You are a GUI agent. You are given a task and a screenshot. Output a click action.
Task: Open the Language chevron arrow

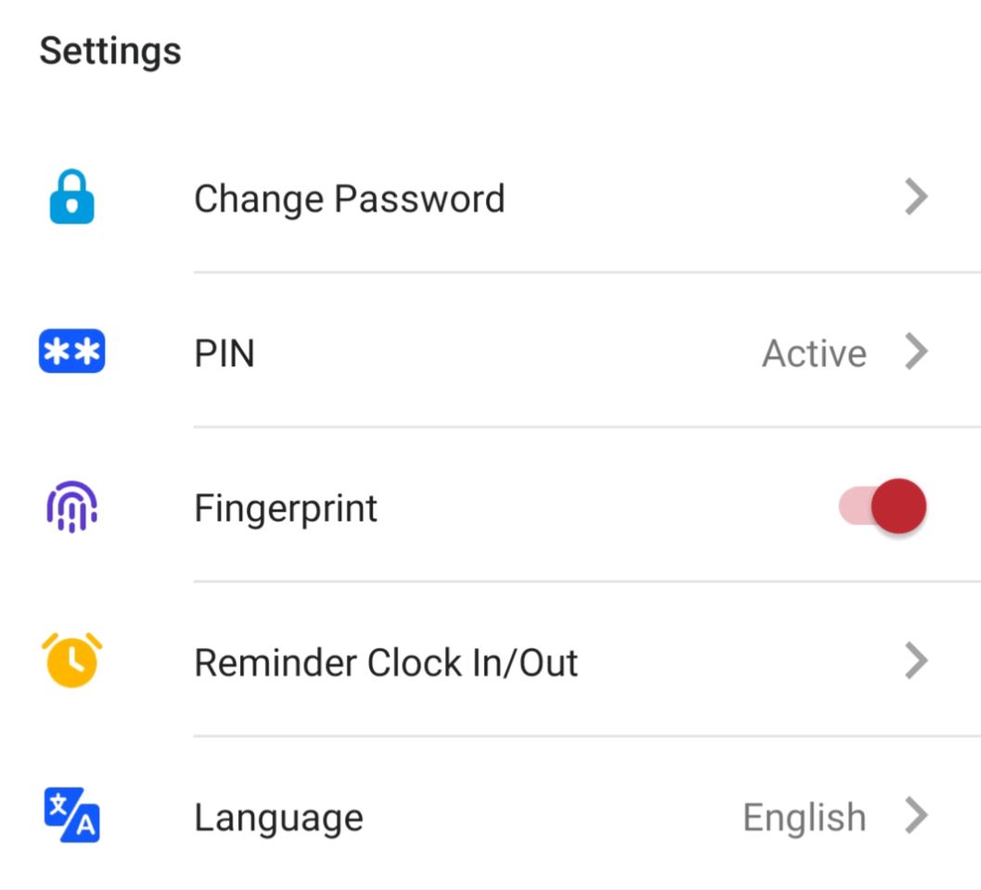click(x=917, y=817)
